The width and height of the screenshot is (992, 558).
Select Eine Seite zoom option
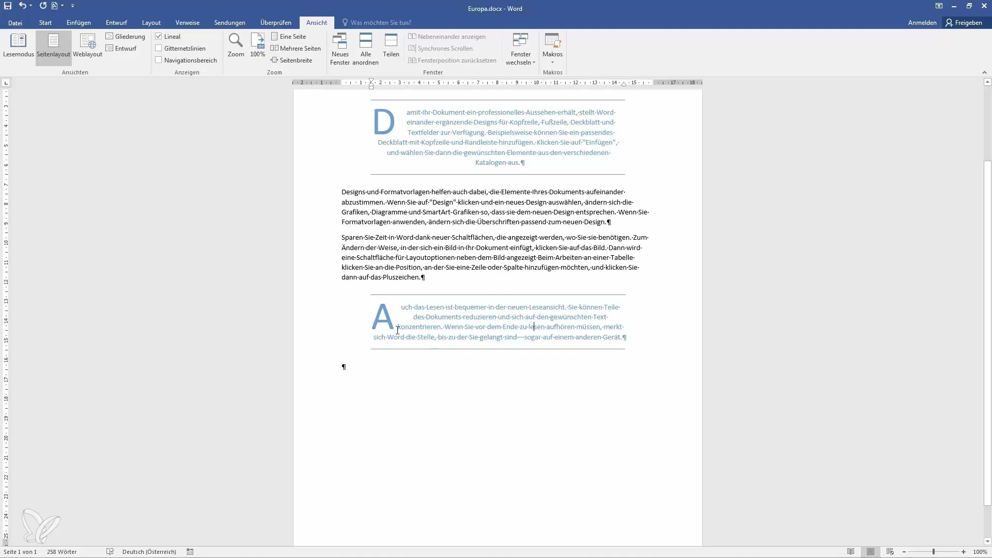288,36
